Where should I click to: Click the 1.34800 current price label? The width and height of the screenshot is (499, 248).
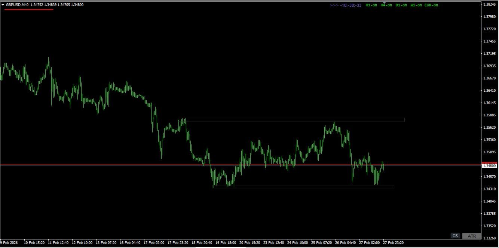tap(489, 166)
